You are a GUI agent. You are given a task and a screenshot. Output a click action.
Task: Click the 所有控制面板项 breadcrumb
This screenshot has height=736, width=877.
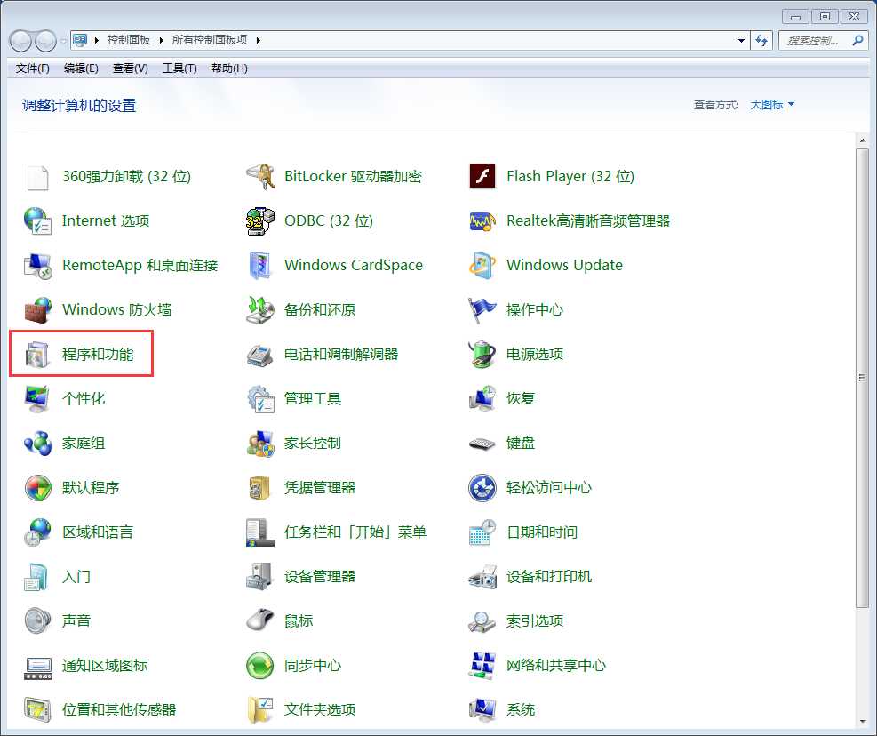pyautogui.click(x=209, y=40)
